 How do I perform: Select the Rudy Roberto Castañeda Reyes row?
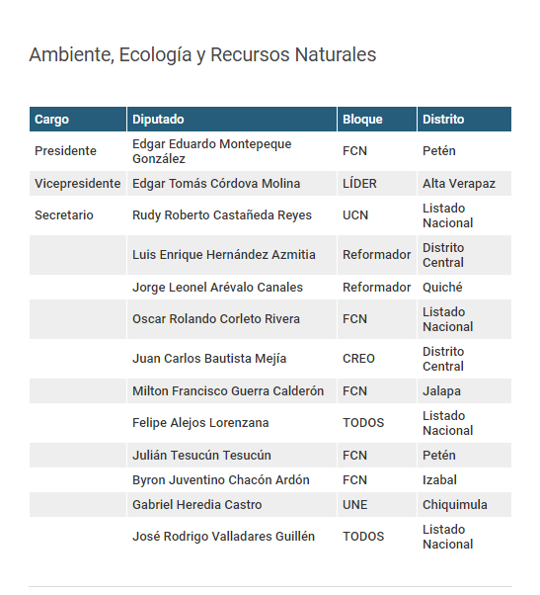coord(270,215)
